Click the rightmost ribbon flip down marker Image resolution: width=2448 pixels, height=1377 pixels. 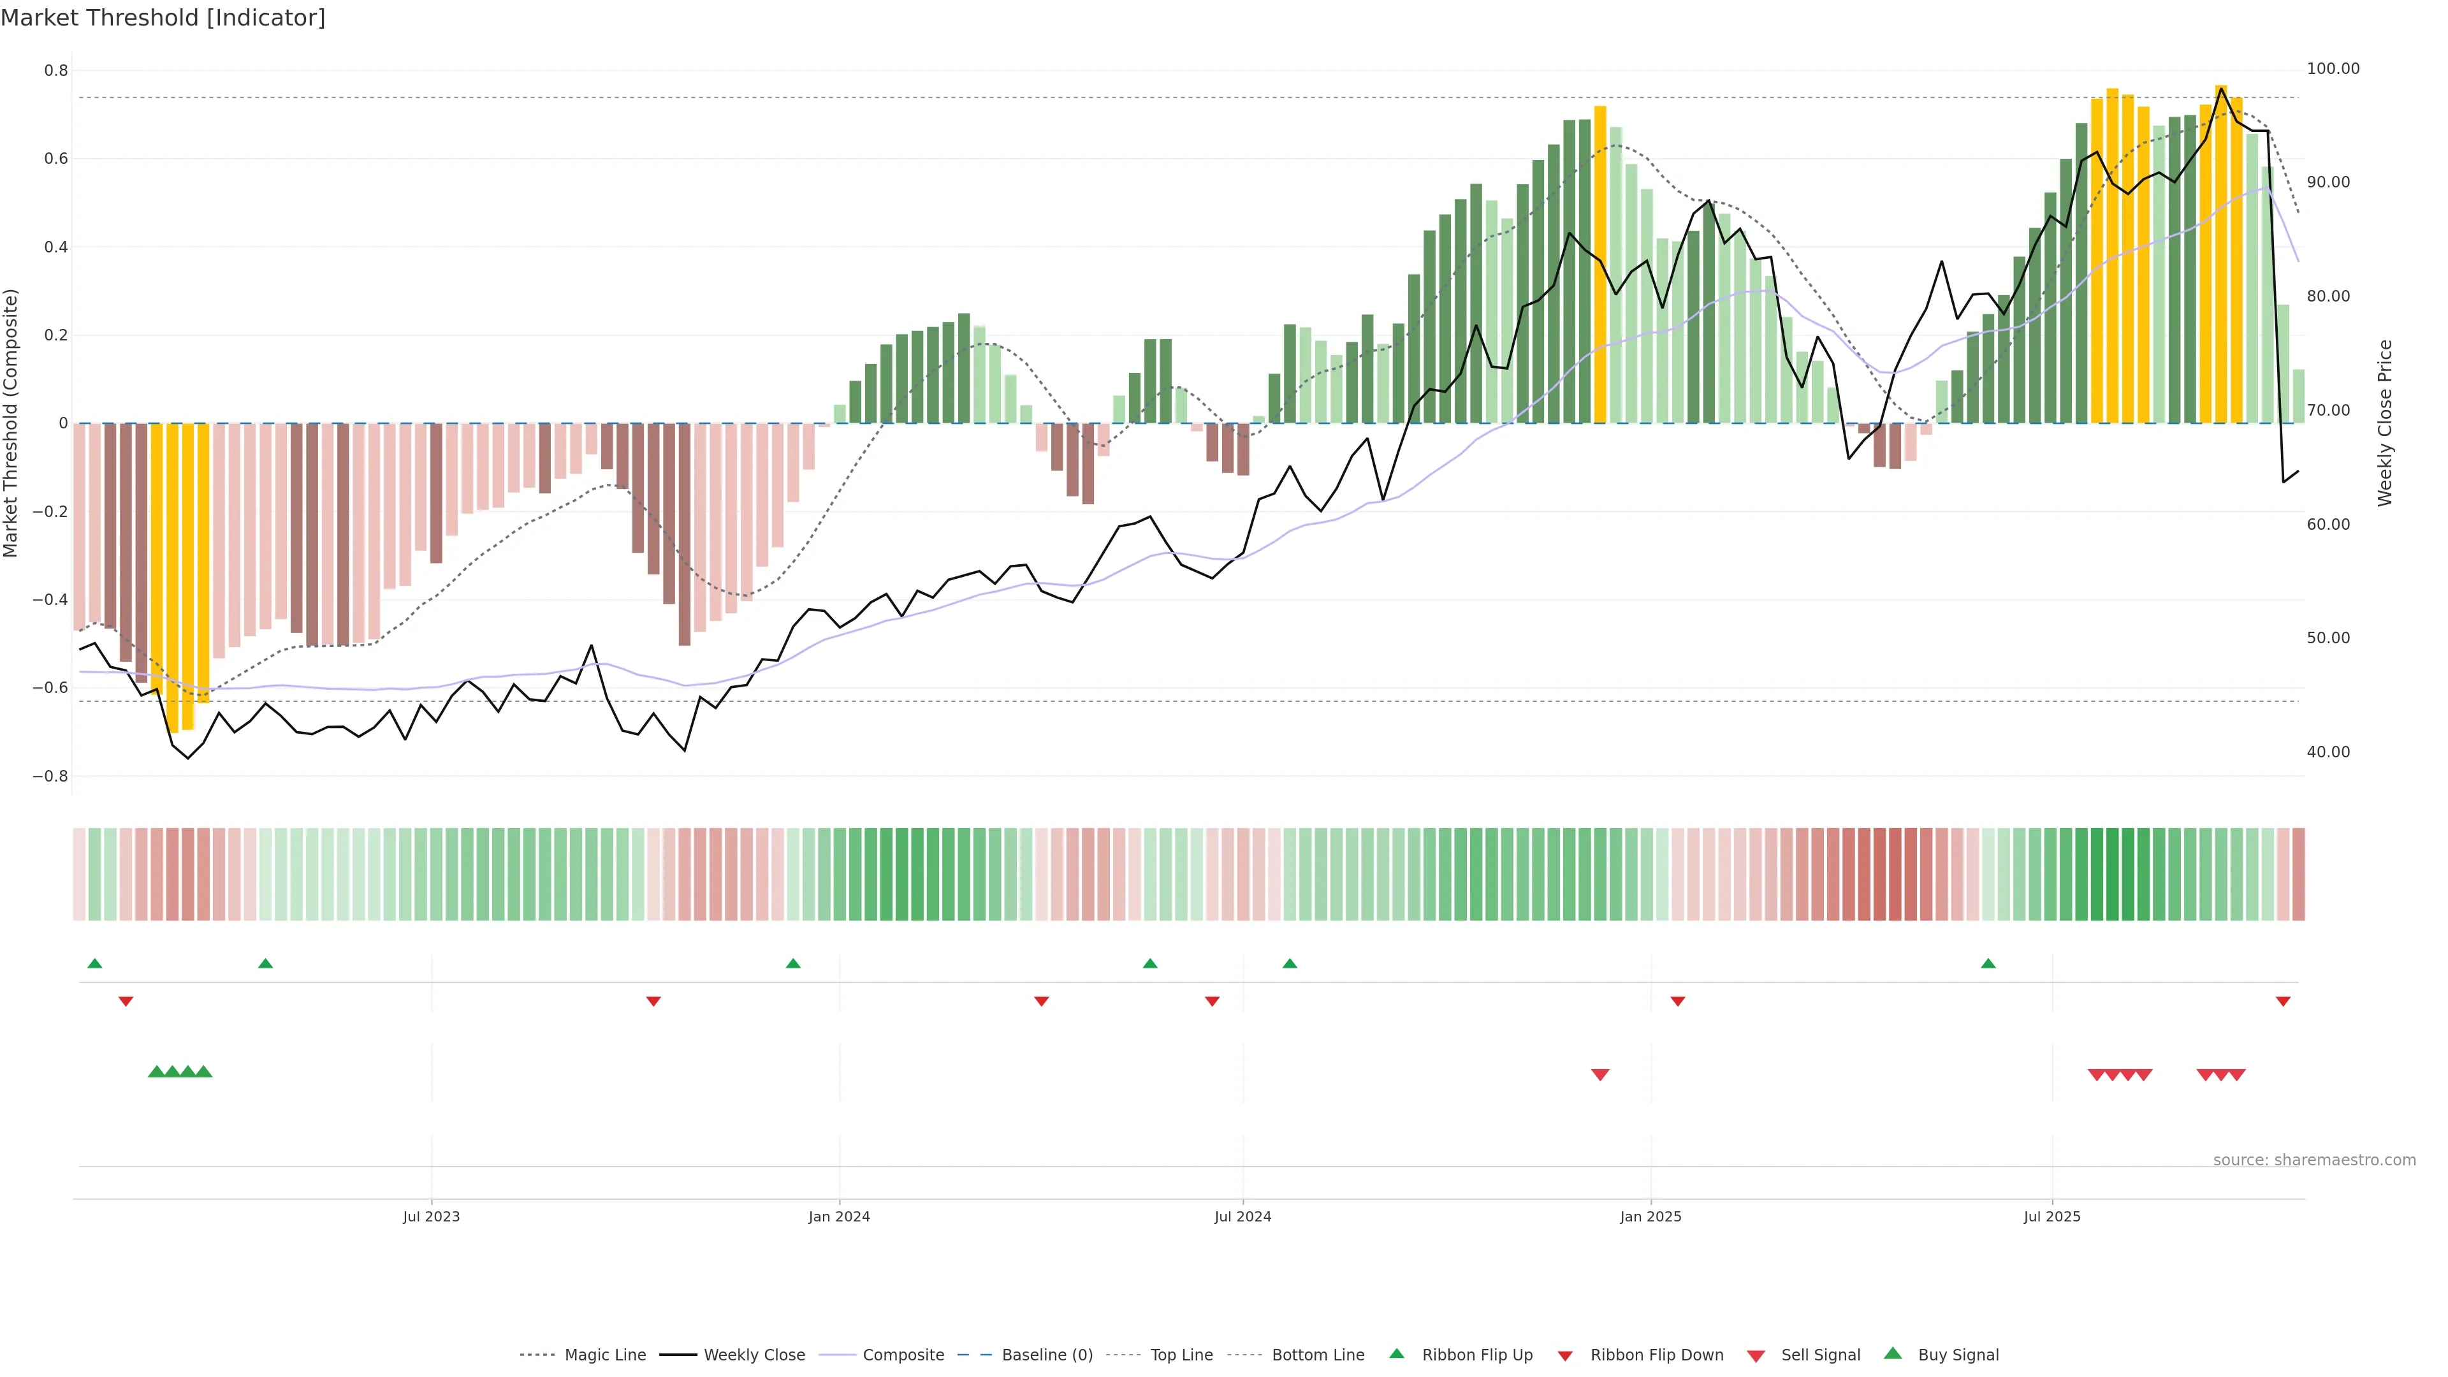2283,1002
